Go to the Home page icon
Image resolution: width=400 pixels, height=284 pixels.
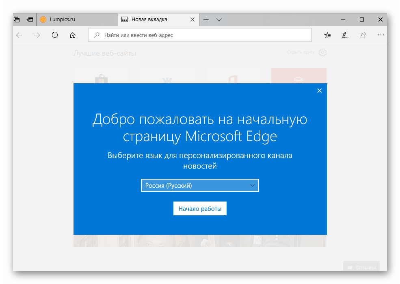point(73,35)
